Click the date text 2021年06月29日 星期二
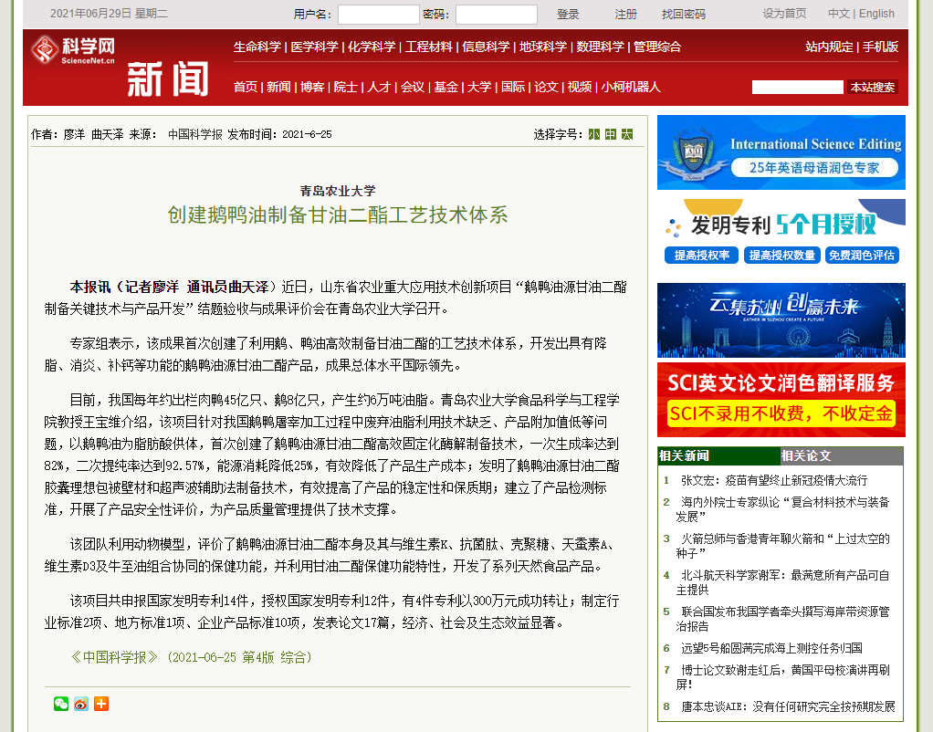 pyautogui.click(x=109, y=14)
